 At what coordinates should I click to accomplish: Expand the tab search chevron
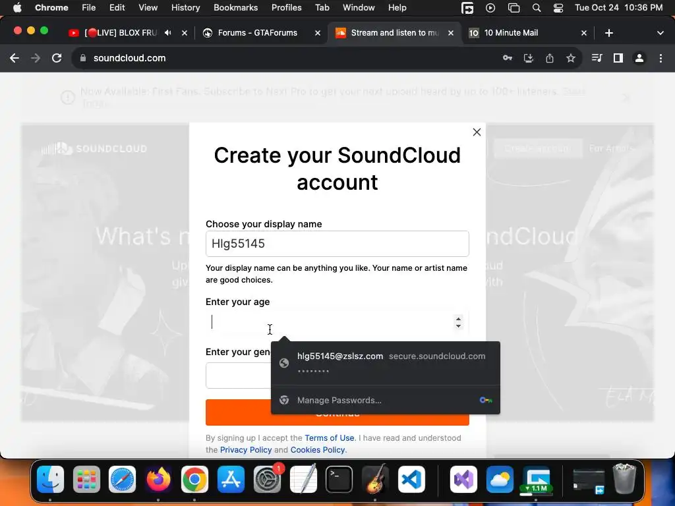coord(660,33)
